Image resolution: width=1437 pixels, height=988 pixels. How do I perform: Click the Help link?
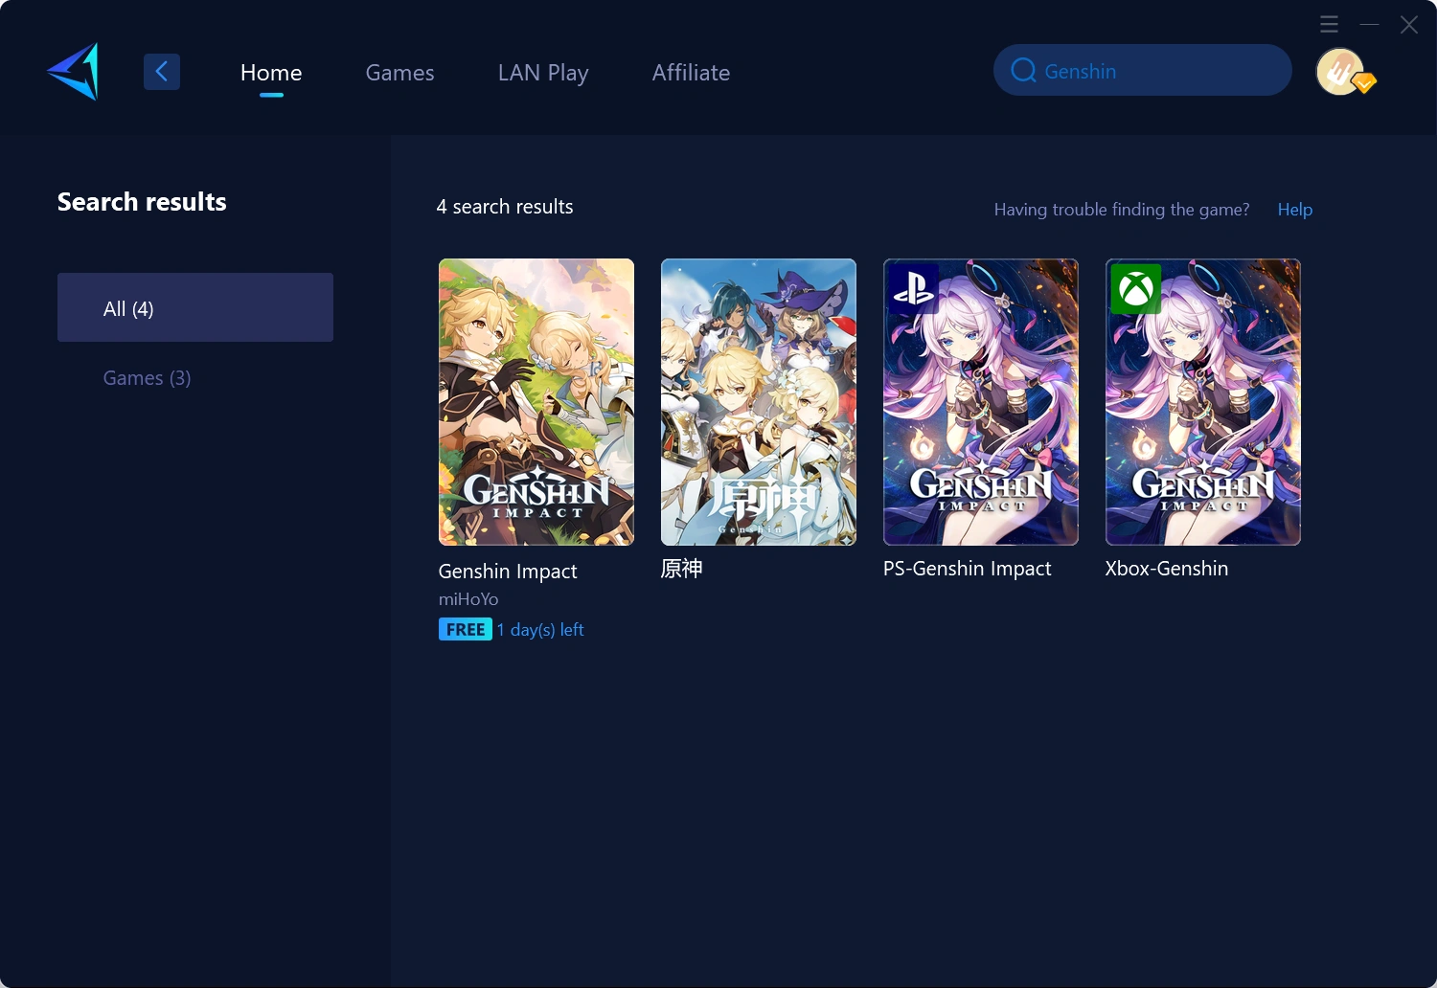[x=1295, y=210]
